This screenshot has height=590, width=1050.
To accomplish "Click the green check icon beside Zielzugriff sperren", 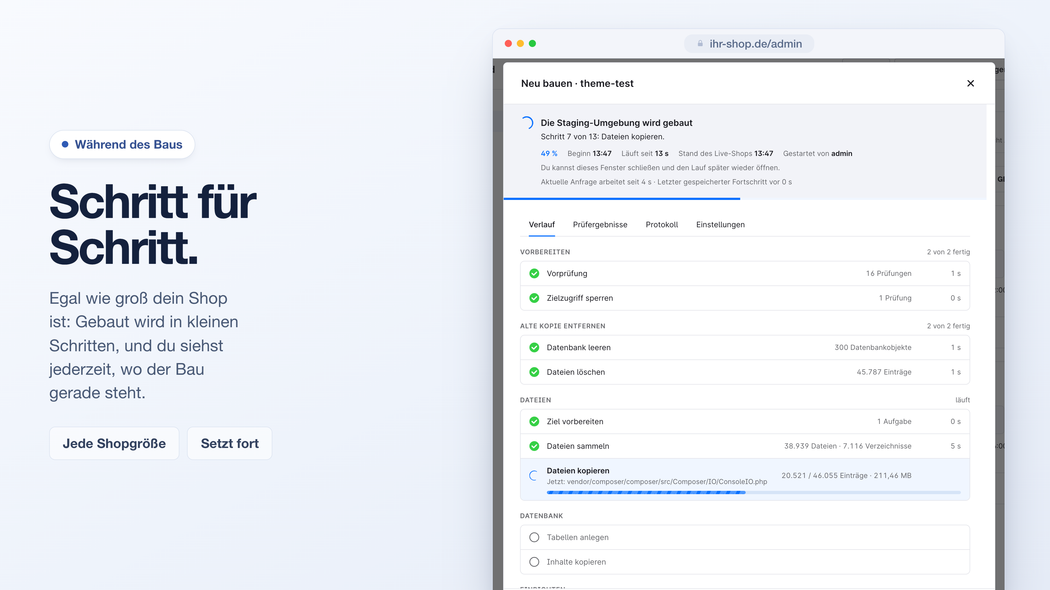I will coord(534,298).
